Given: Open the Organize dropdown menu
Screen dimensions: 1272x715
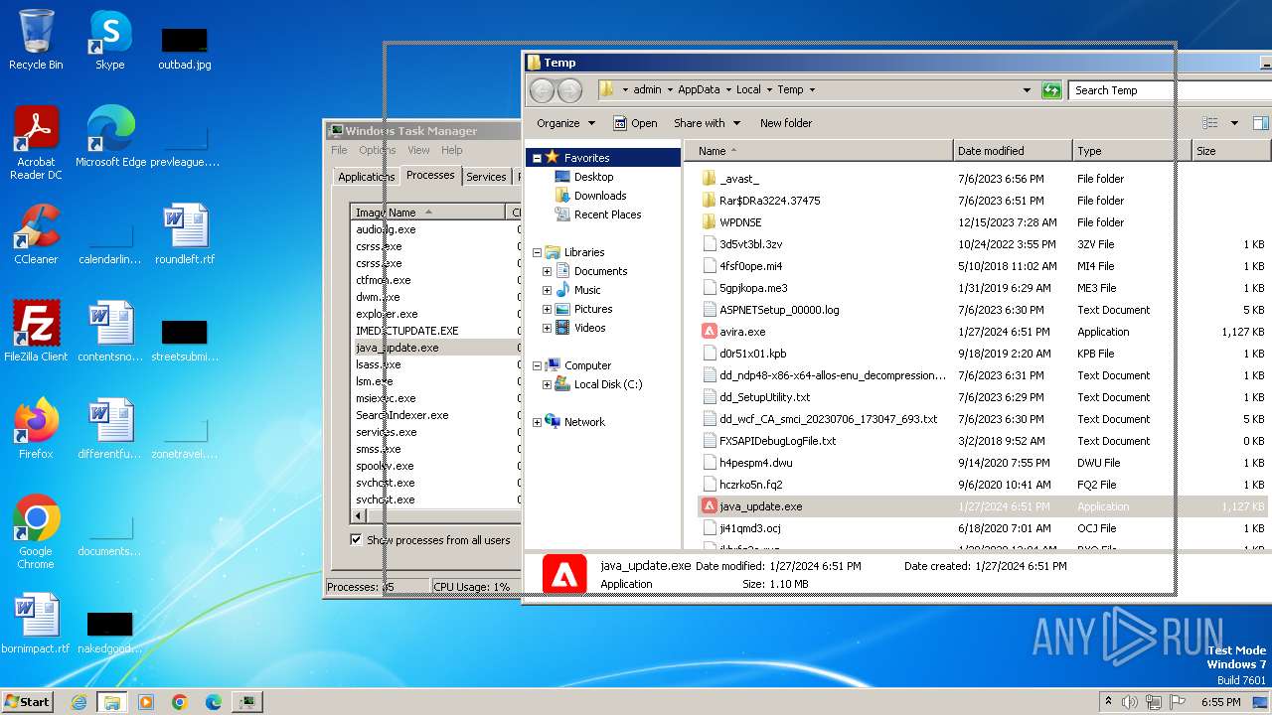Looking at the screenshot, I should pos(566,123).
